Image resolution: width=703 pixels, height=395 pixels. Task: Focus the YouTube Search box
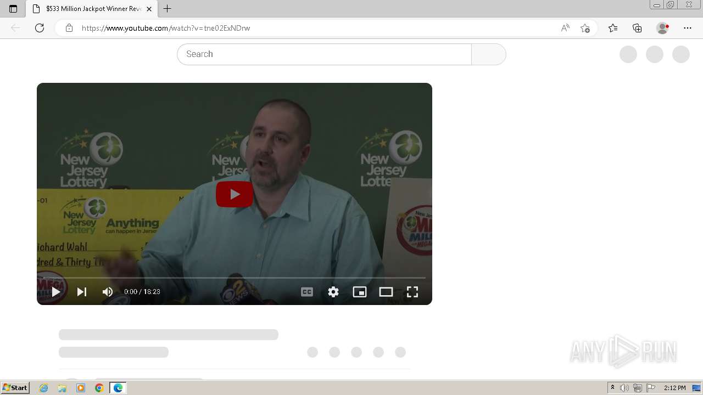pos(324,54)
